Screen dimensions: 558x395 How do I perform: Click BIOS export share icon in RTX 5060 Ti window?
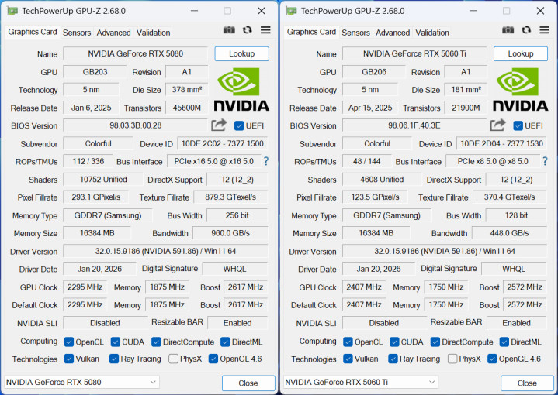pyautogui.click(x=497, y=125)
